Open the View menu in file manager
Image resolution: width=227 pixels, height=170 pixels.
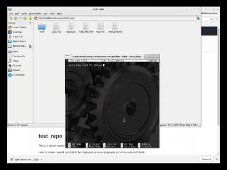coord(24,14)
